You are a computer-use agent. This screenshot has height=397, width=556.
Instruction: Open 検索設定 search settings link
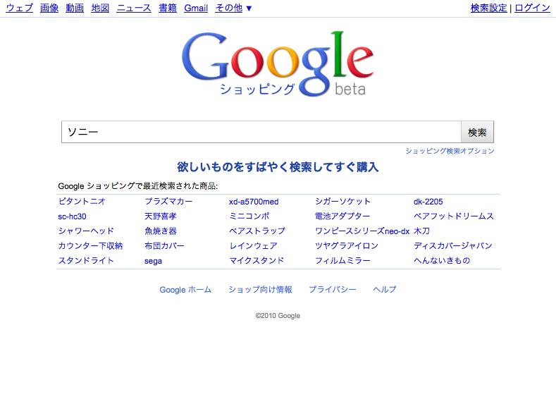pos(488,8)
